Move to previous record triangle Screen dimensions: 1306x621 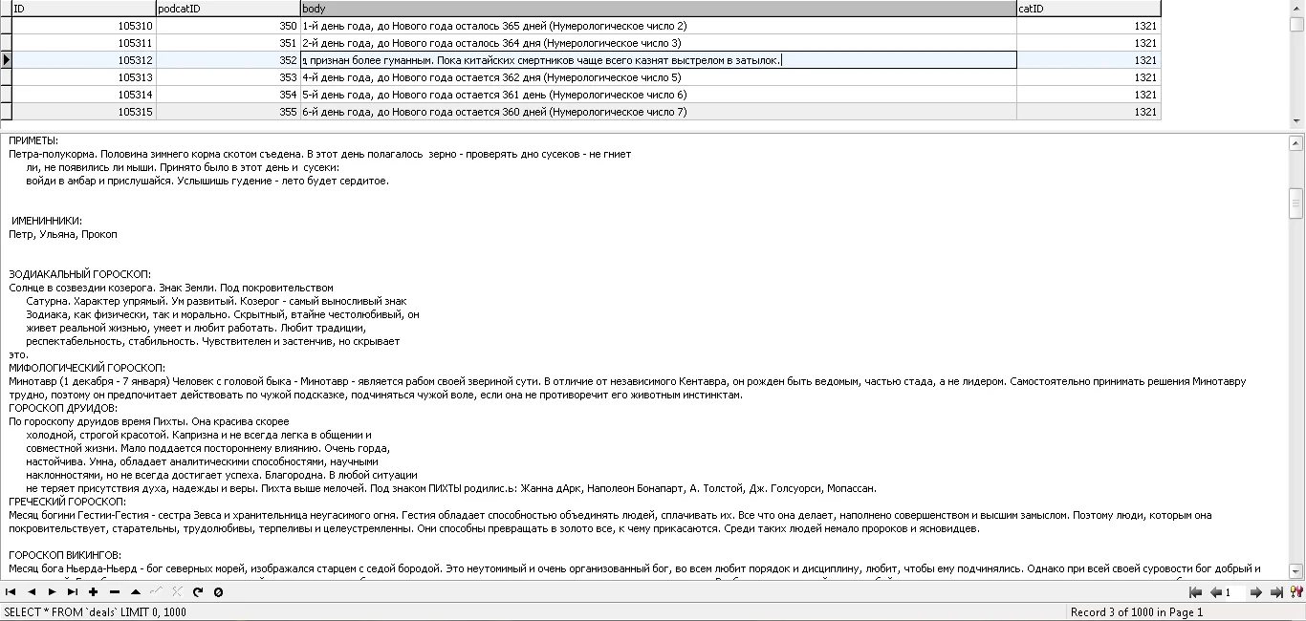pos(32,592)
